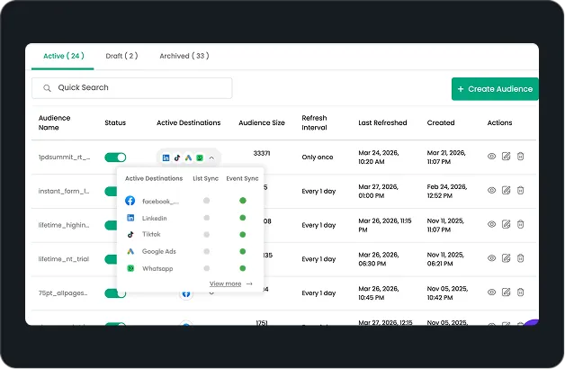Toggle status switch for 1pdsummit_rt audience
Screen dimensions: 565x369
click(115, 157)
